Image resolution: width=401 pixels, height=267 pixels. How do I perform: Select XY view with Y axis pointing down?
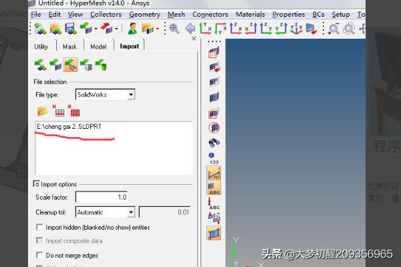pos(221,29)
